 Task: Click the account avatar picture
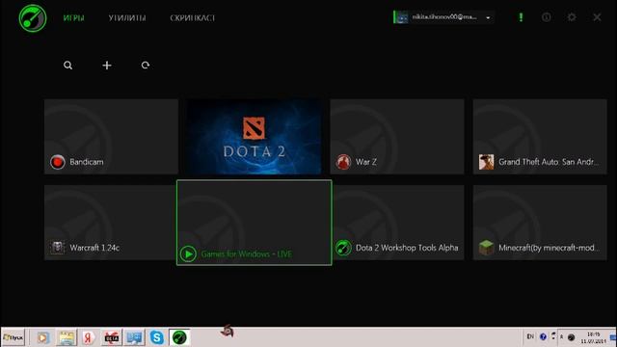402,17
